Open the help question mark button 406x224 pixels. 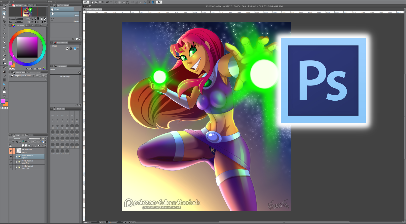[x=159, y=2]
